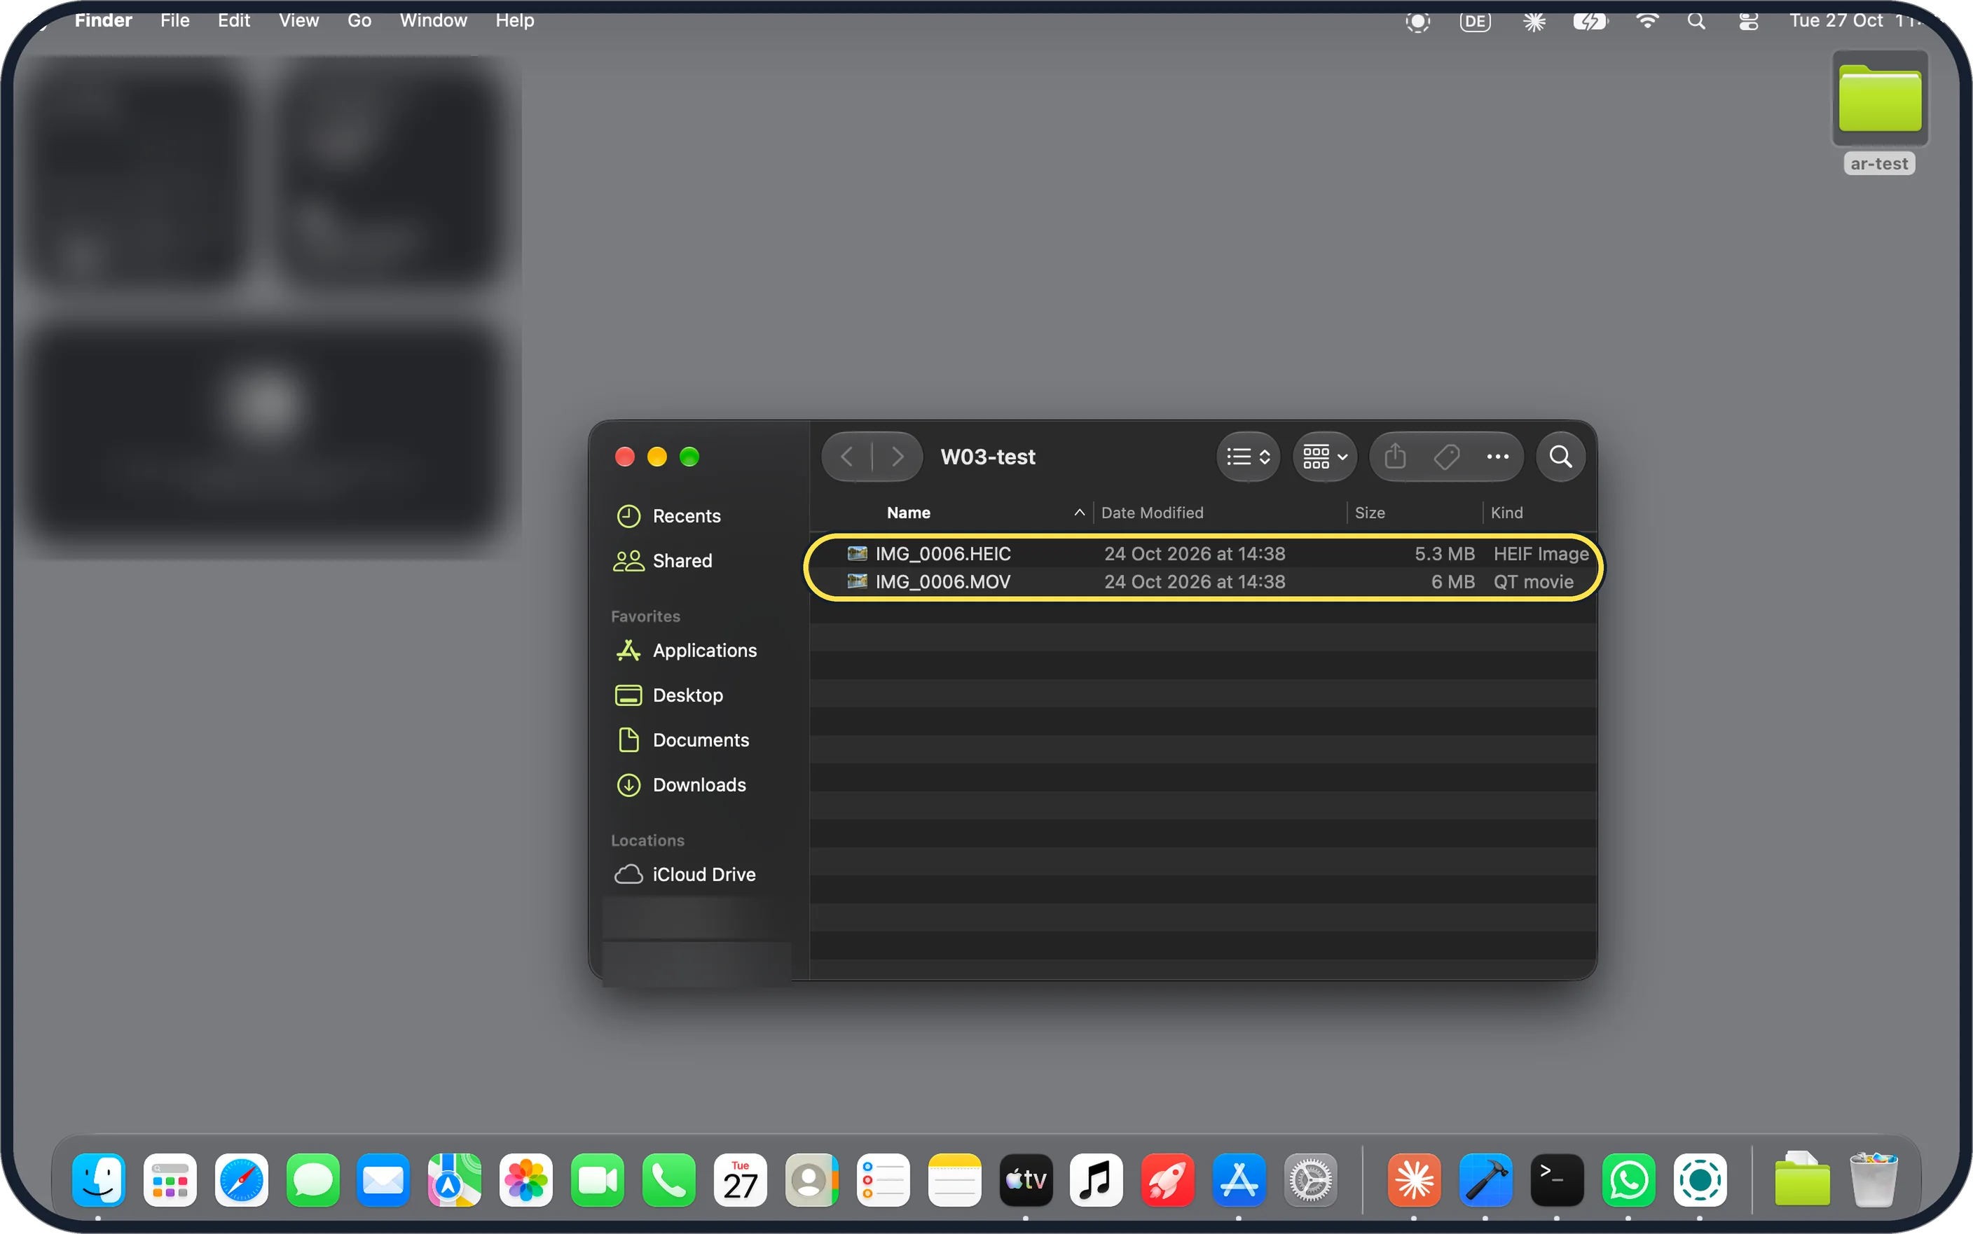Open the DE input source menu
This screenshot has height=1234, width=1973.
pyautogui.click(x=1474, y=21)
